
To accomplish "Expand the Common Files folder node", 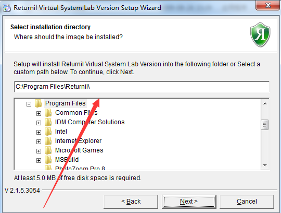I will [39, 113].
